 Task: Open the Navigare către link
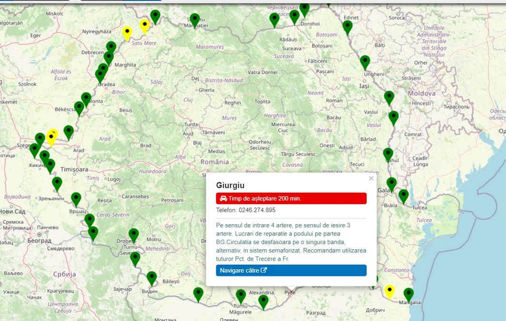click(291, 270)
